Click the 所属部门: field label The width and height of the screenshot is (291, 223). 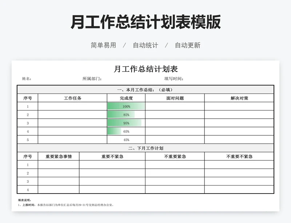tap(92, 79)
